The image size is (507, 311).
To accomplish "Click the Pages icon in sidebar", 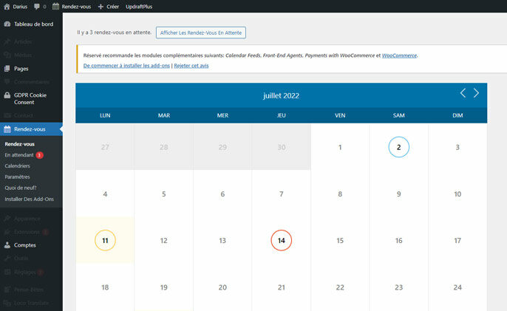I will click(x=7, y=69).
